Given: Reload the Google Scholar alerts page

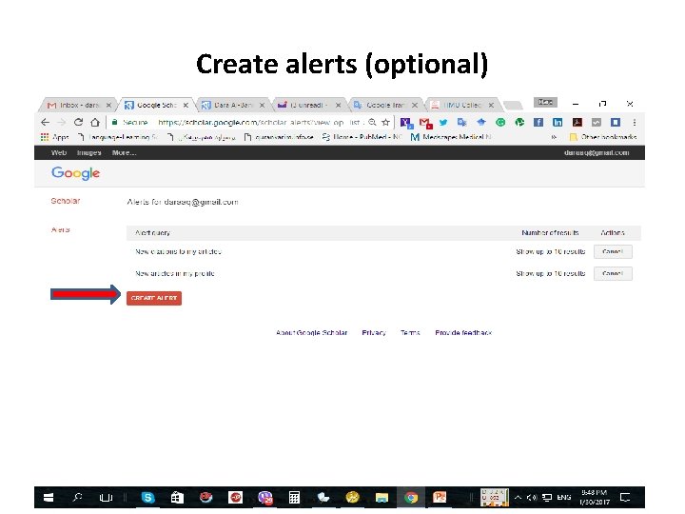Looking at the screenshot, I should coord(78,123).
